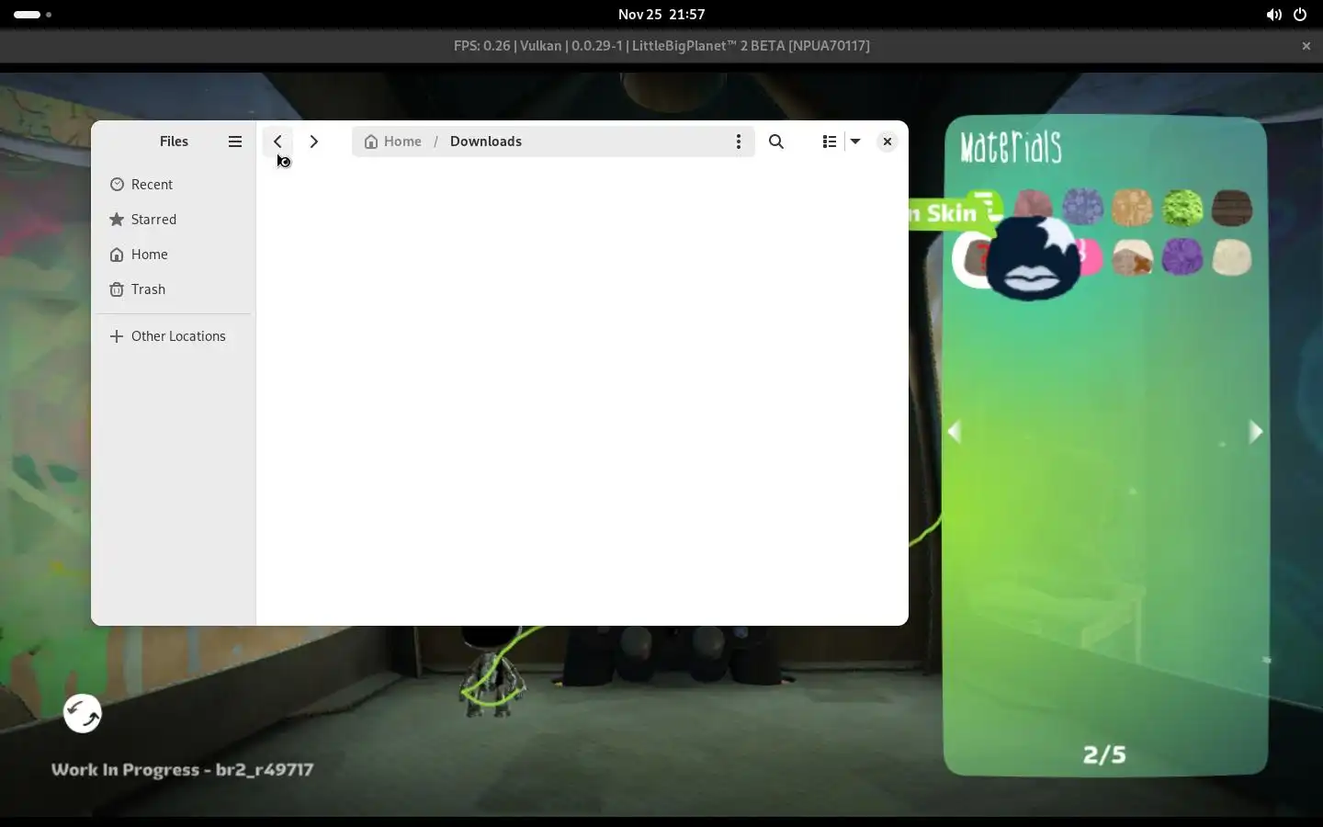Click the circular sync icon in game

click(83, 713)
